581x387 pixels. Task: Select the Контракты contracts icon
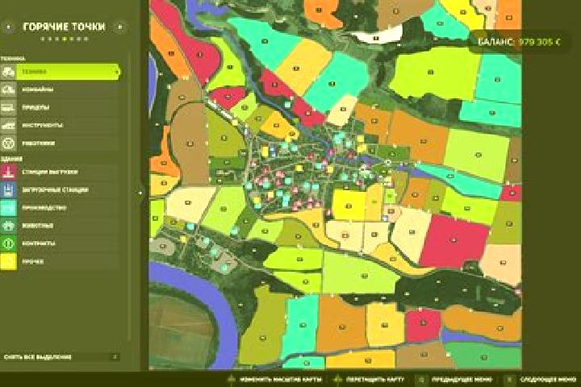click(8, 243)
